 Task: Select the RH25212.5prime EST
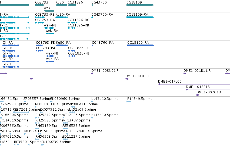click(37, 118)
